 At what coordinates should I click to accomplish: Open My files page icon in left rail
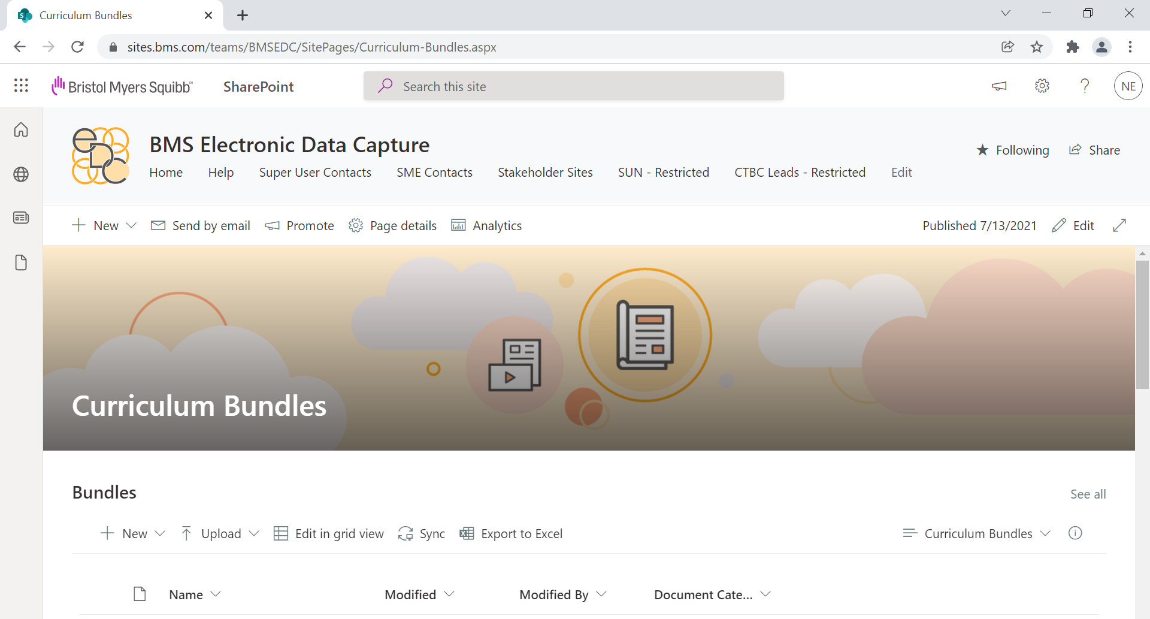click(21, 262)
